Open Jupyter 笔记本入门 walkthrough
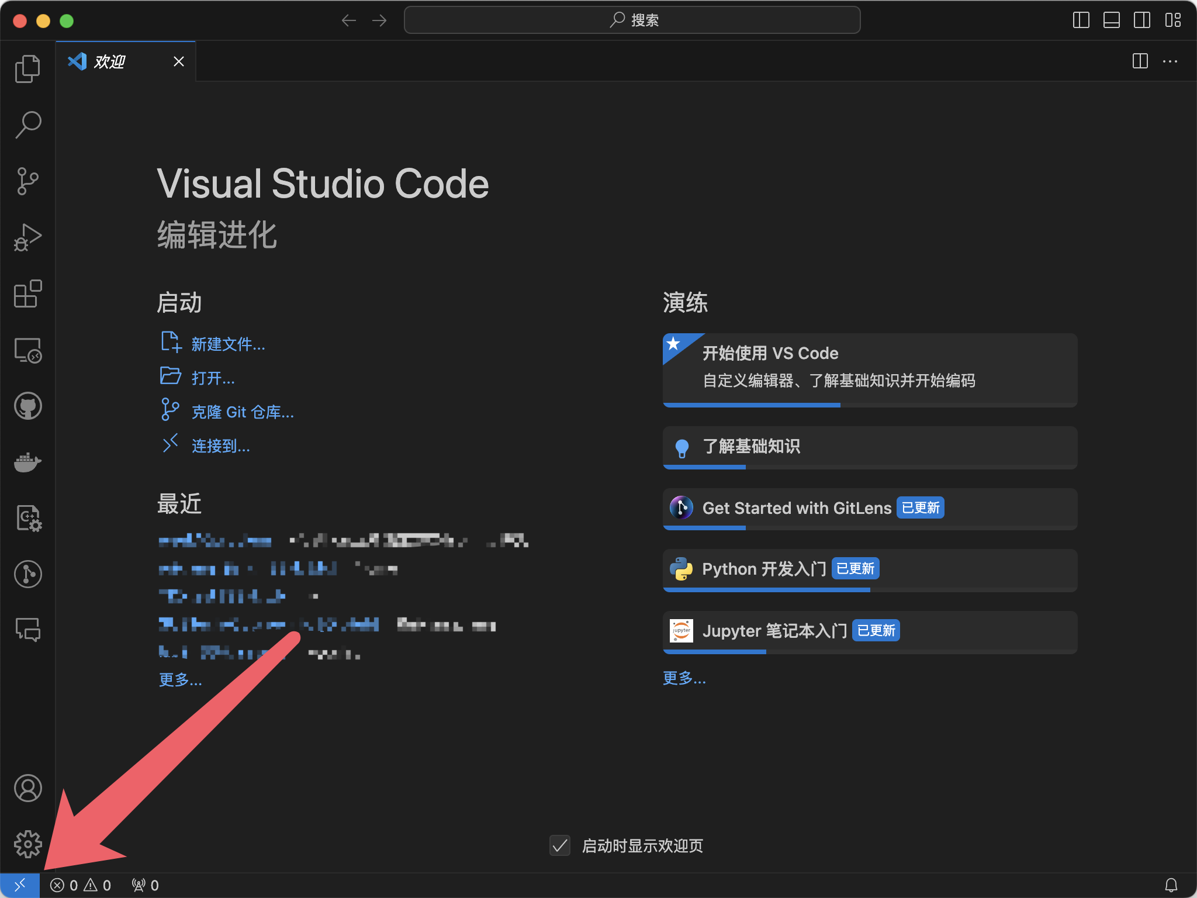The width and height of the screenshot is (1197, 898). coord(870,632)
